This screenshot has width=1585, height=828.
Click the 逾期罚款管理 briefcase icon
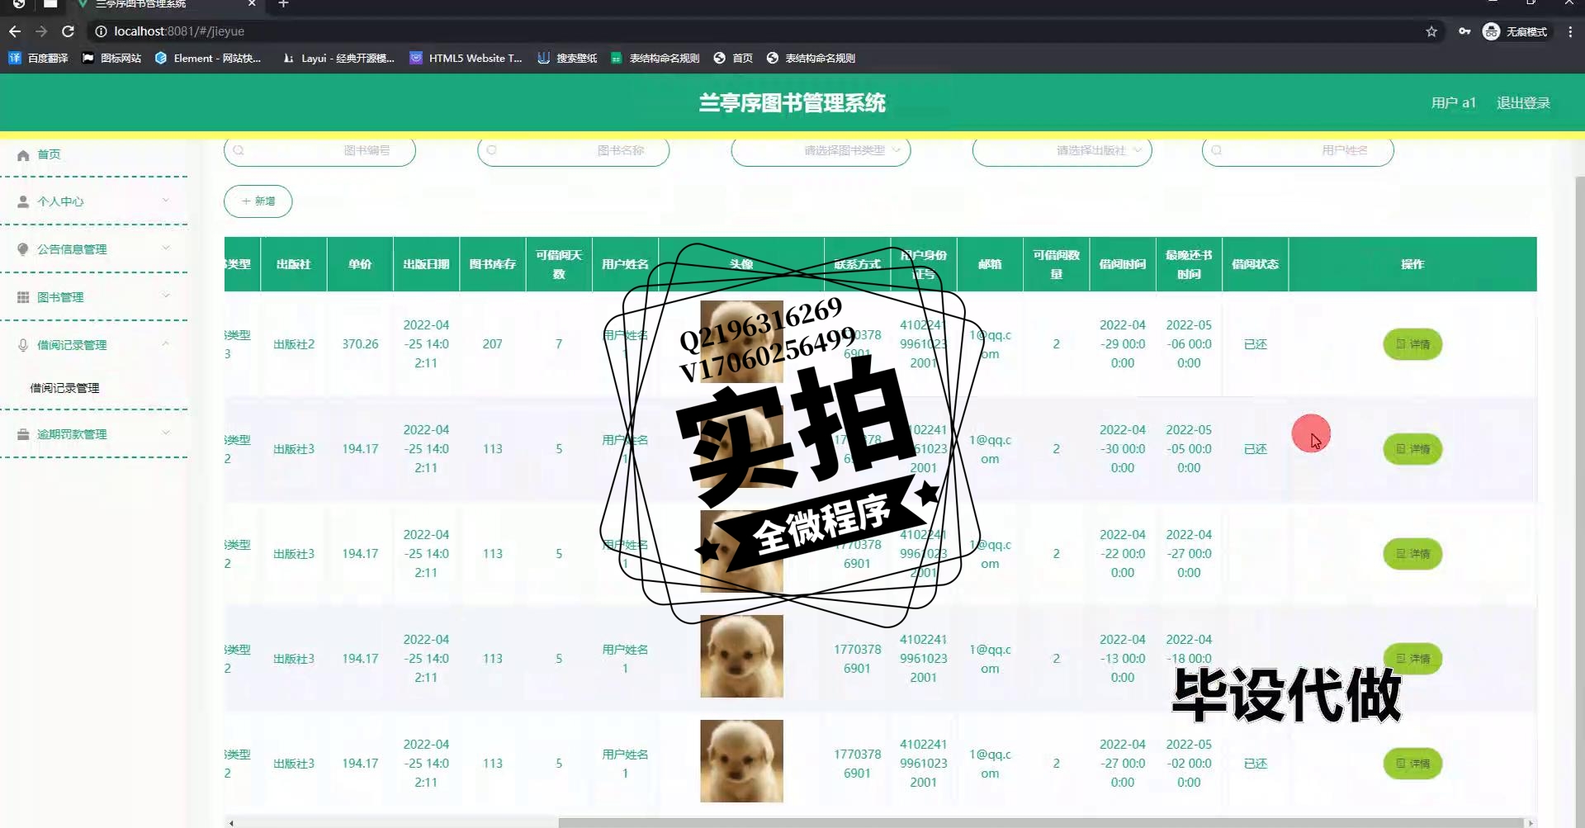pos(23,434)
